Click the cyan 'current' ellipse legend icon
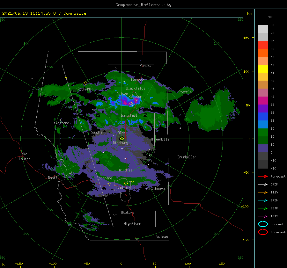The width and height of the screenshot is (287, 268). tap(263, 224)
